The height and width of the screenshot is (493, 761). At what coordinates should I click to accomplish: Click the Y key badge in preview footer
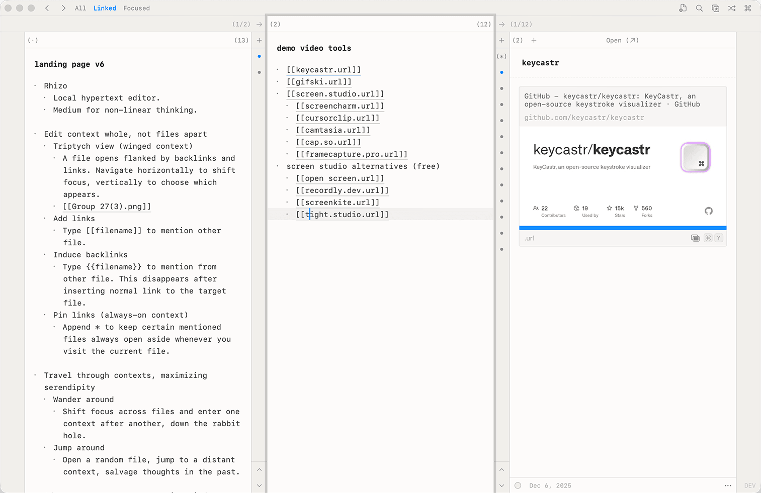click(x=719, y=238)
